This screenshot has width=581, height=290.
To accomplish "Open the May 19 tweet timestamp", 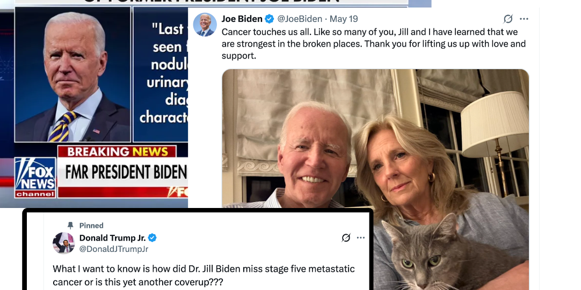I will pyautogui.click(x=344, y=19).
